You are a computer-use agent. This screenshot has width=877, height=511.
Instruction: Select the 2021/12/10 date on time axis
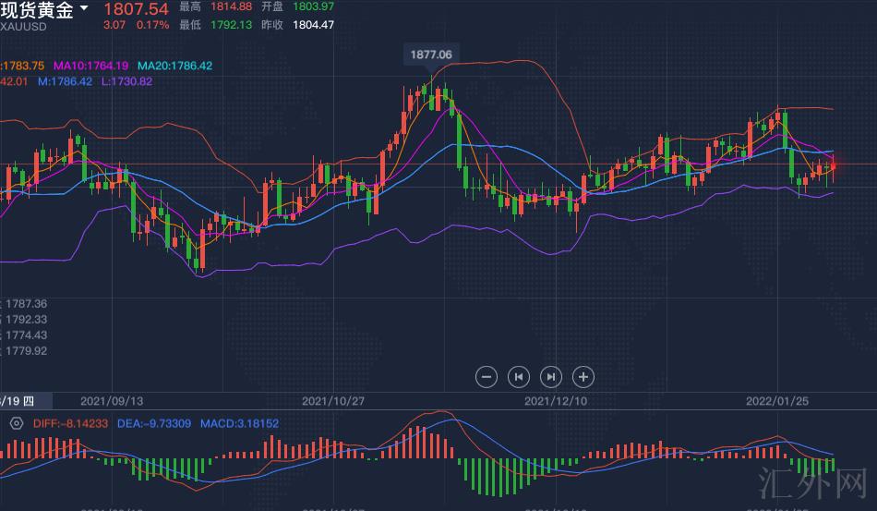556,401
